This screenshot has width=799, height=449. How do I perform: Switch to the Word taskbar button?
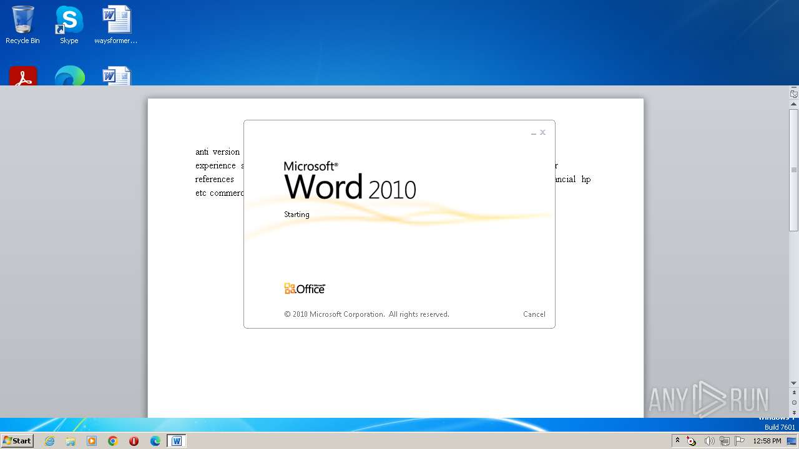(x=177, y=441)
